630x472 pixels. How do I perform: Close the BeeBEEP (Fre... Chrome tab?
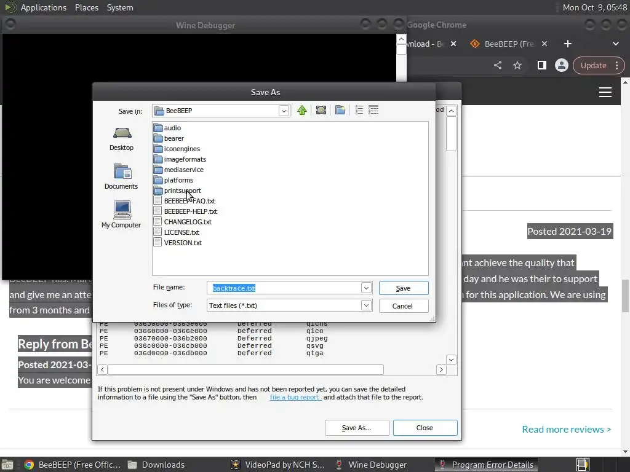pyautogui.click(x=544, y=44)
